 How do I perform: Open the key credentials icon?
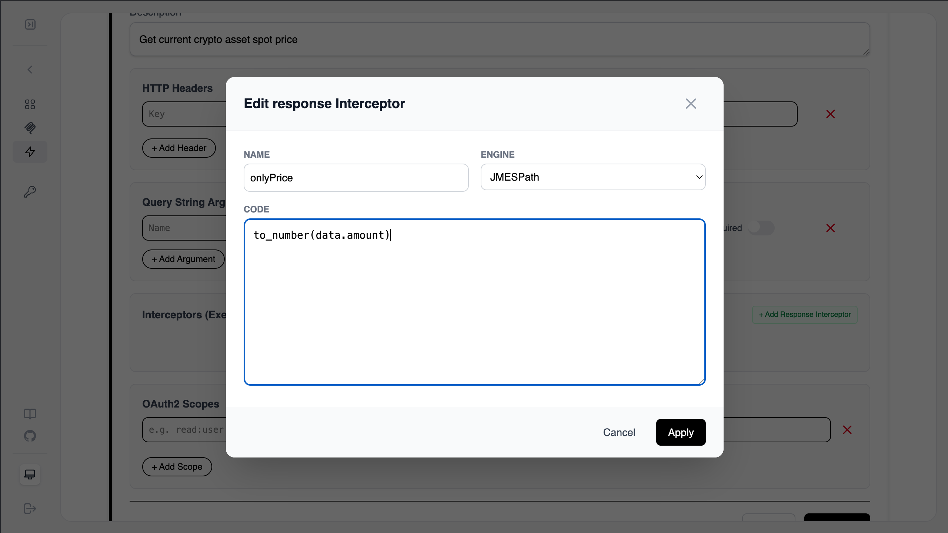pos(30,192)
